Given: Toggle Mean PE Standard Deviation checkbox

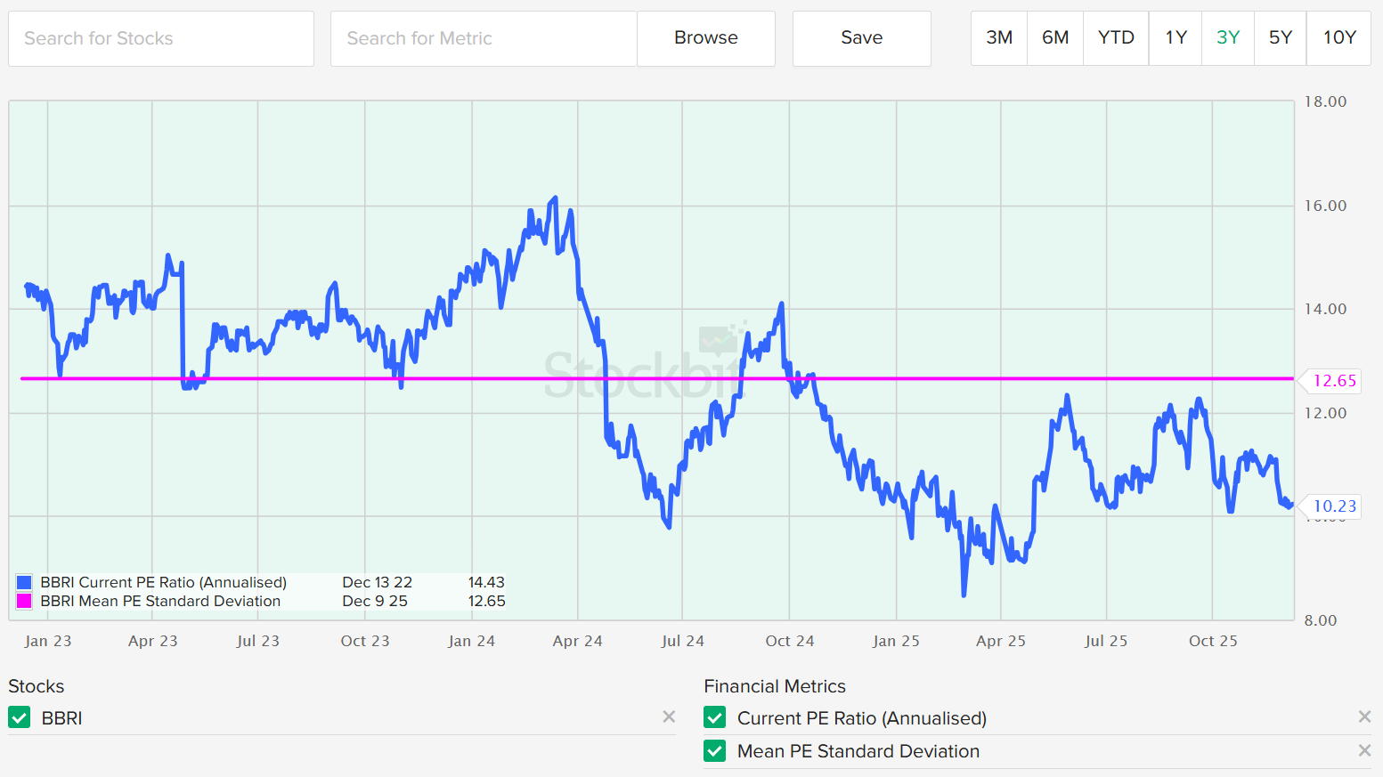Looking at the screenshot, I should [x=714, y=751].
